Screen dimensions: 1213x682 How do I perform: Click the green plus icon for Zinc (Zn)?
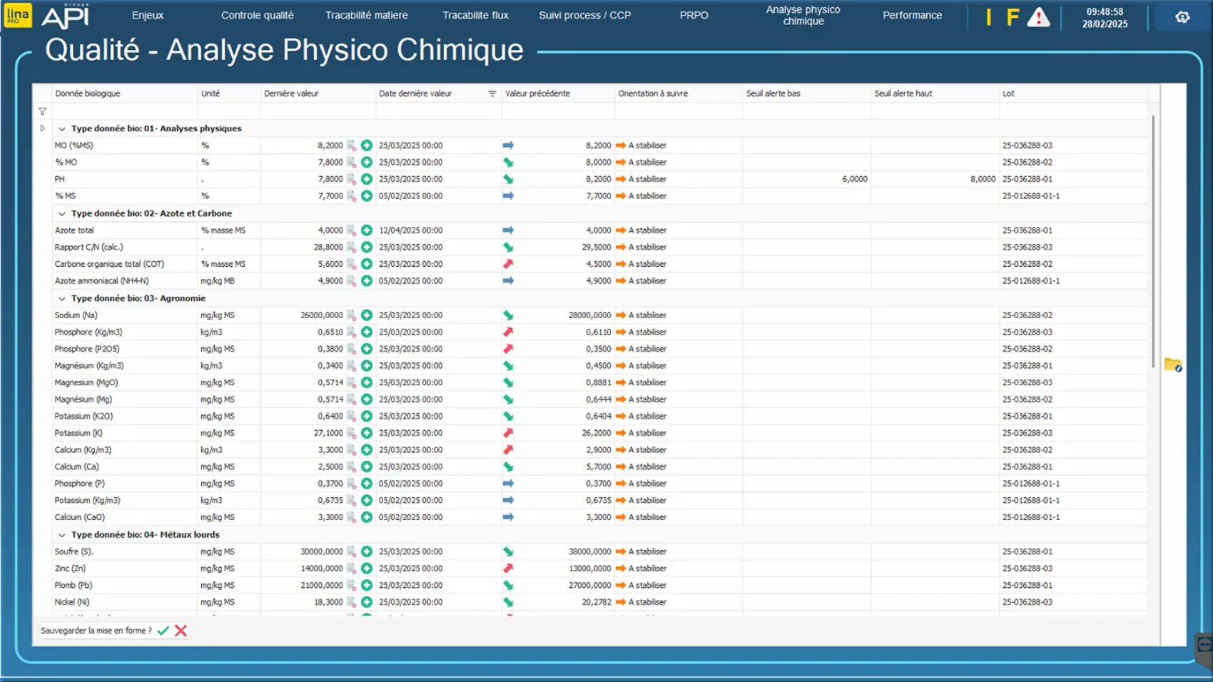pyautogui.click(x=366, y=569)
